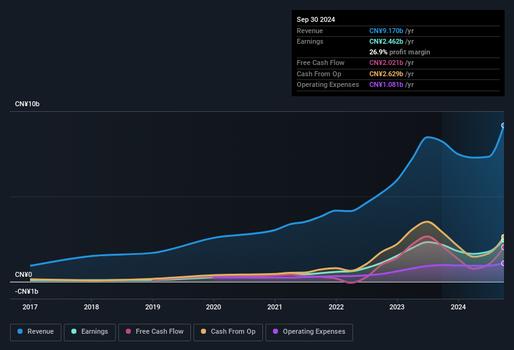
Task: Click the Free Cash Flow label in tooltip
Action: 321,62
